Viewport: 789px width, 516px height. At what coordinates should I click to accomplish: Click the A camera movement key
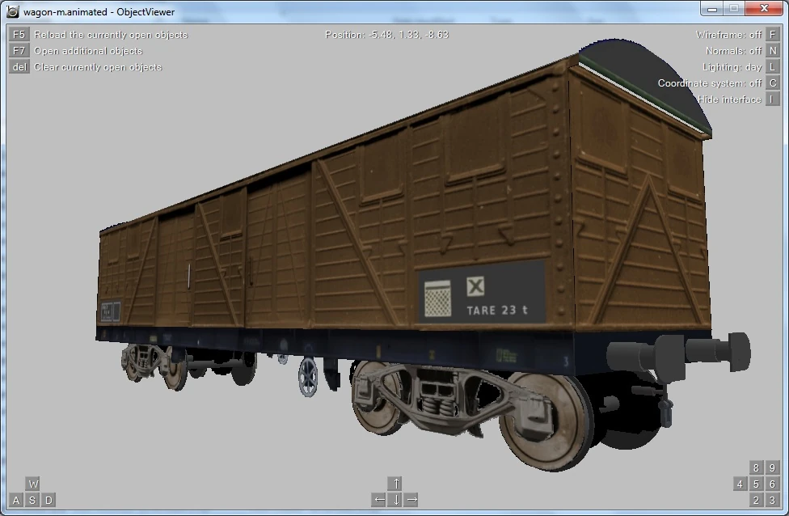[16, 500]
